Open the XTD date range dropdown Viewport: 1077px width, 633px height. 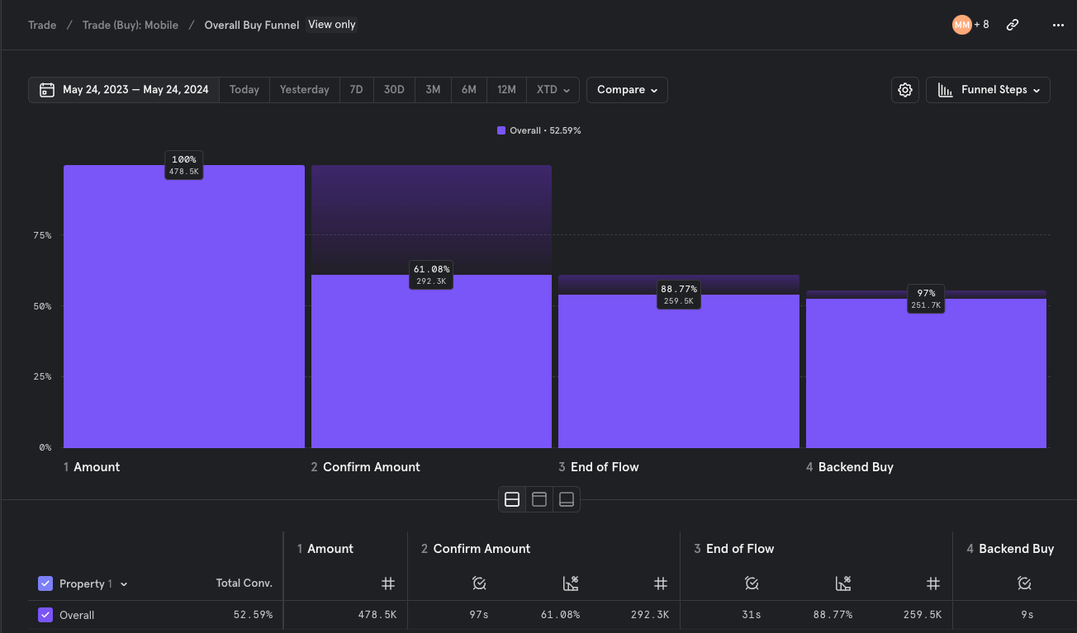(x=553, y=90)
